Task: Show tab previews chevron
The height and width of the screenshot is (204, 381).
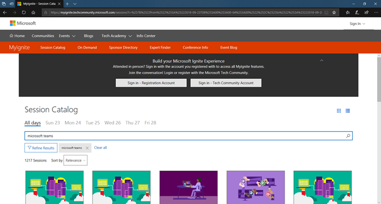Action: click(x=75, y=4)
